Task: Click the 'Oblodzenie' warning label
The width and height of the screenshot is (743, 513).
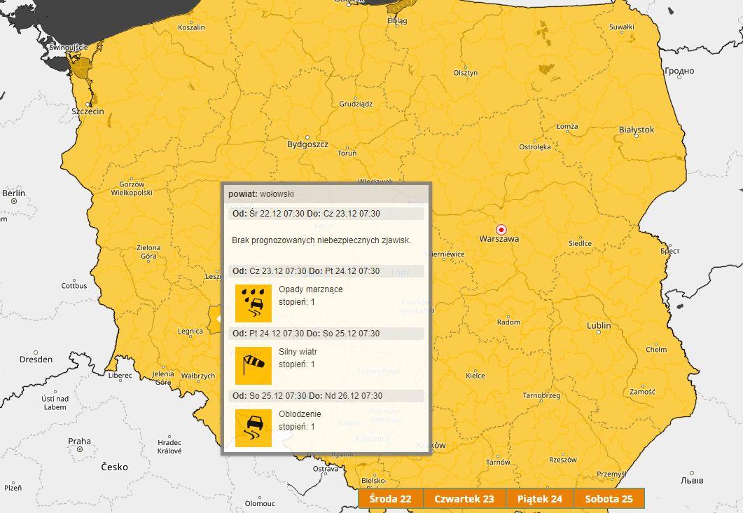Action: [x=300, y=414]
